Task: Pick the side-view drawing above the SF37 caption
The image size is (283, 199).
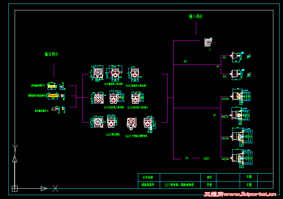Action: [116, 97]
